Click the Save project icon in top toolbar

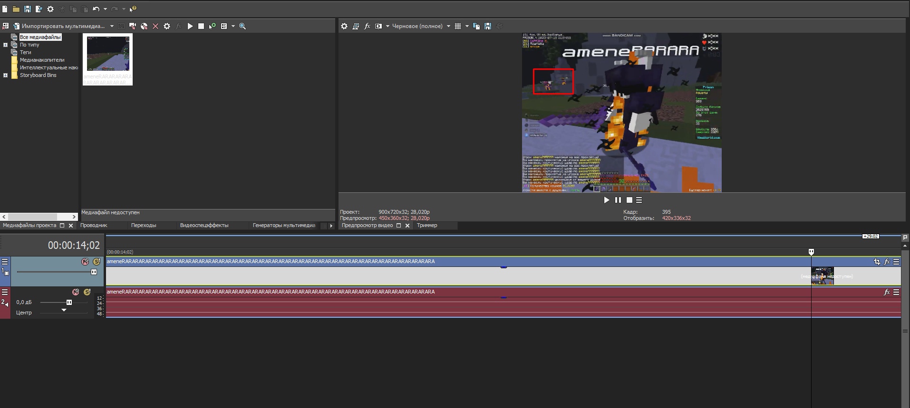pyautogui.click(x=27, y=9)
